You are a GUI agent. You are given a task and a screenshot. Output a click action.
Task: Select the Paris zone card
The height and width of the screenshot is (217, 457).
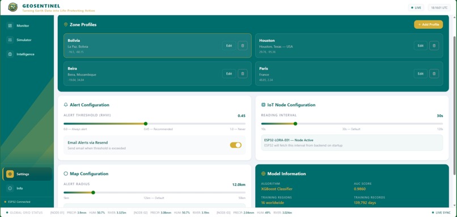click(x=349, y=74)
